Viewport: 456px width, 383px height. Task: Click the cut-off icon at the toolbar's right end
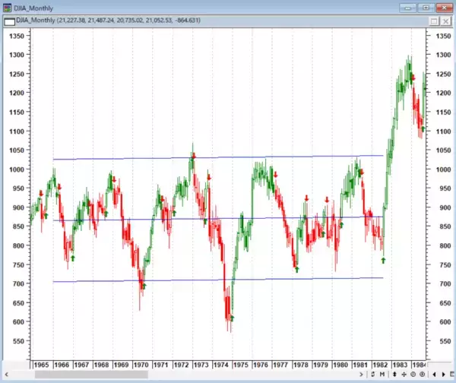(453, 375)
